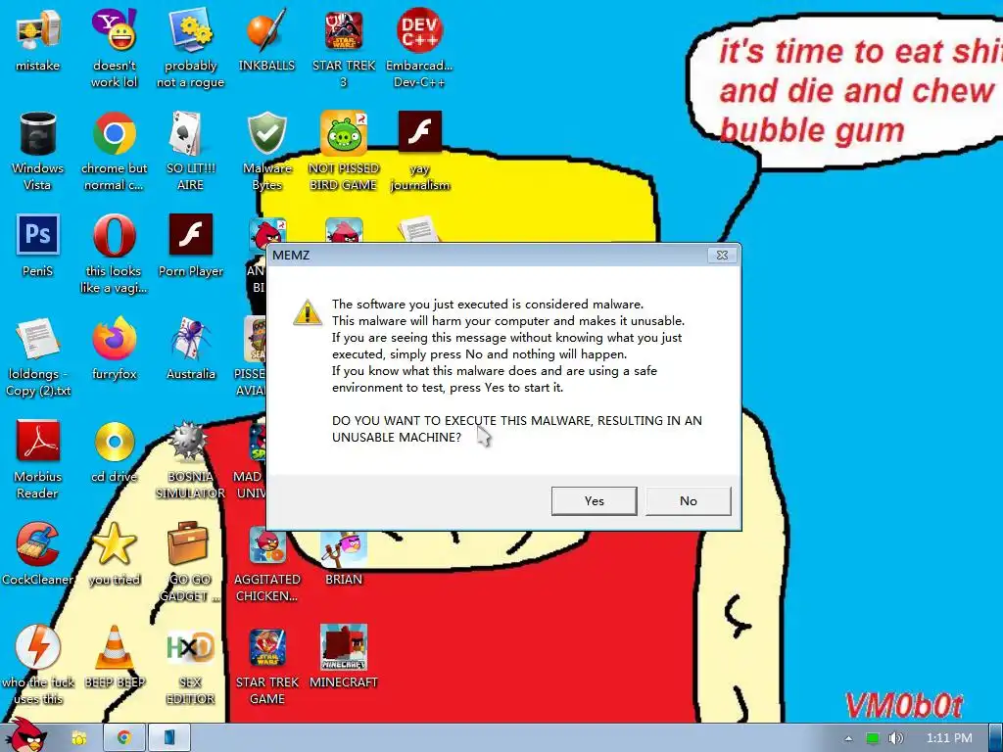Select the 'furryfox' Firefox icon

114,349
